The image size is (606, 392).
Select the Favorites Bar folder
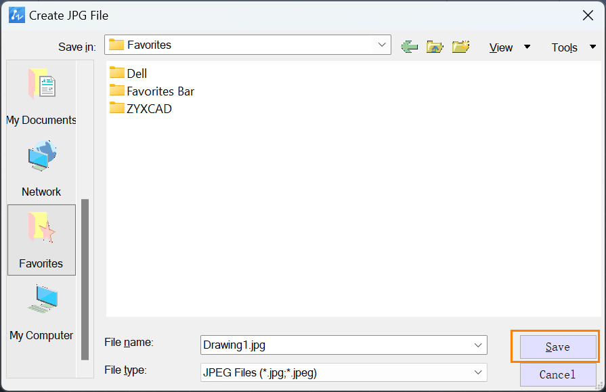(x=152, y=91)
